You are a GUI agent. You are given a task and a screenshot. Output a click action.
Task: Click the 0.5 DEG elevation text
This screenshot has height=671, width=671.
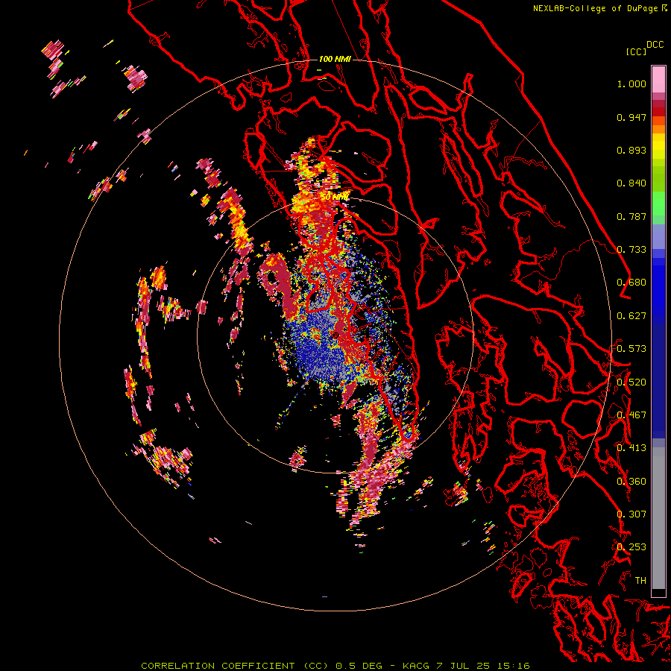(x=359, y=666)
